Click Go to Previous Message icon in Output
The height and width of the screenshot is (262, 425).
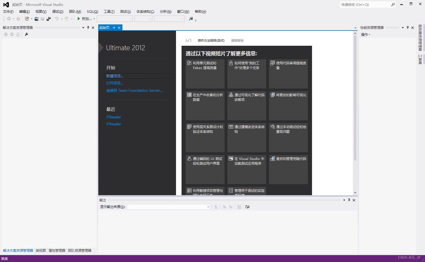click(225, 207)
